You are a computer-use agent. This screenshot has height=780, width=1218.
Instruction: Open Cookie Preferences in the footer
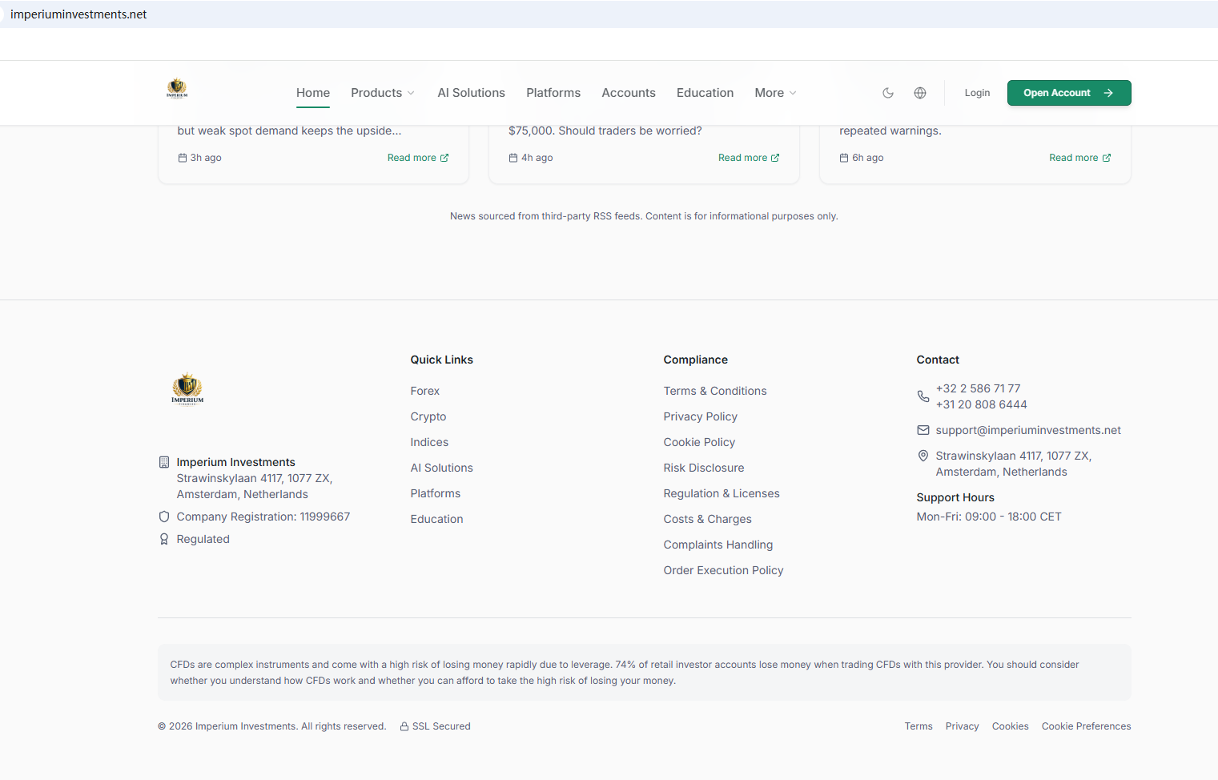pyautogui.click(x=1086, y=726)
